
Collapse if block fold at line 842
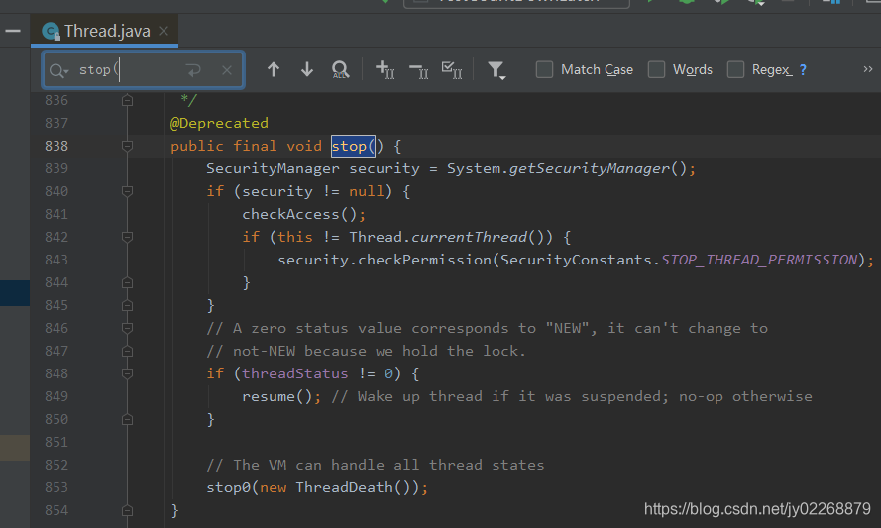click(128, 237)
